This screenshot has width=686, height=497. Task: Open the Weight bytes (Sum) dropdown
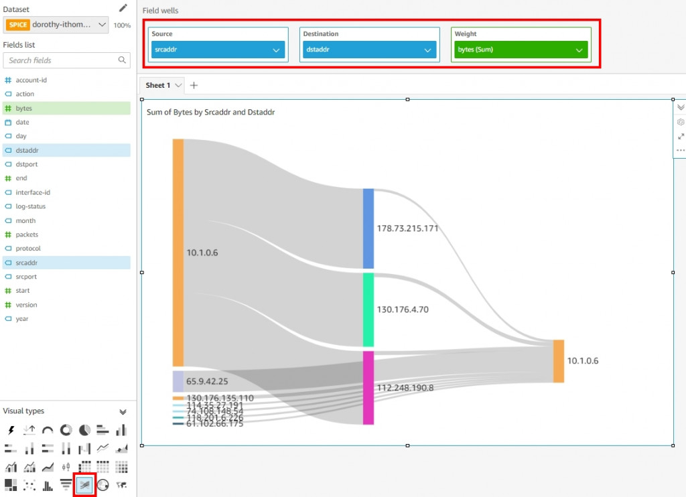(x=579, y=50)
